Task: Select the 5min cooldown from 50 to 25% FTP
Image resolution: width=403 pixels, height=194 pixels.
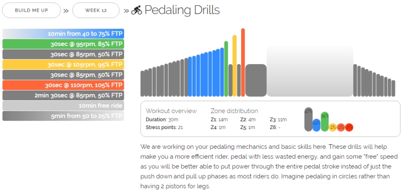Action: 63,116
